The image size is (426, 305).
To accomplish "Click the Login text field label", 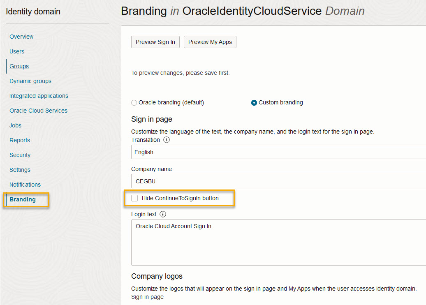I will 144,214.
